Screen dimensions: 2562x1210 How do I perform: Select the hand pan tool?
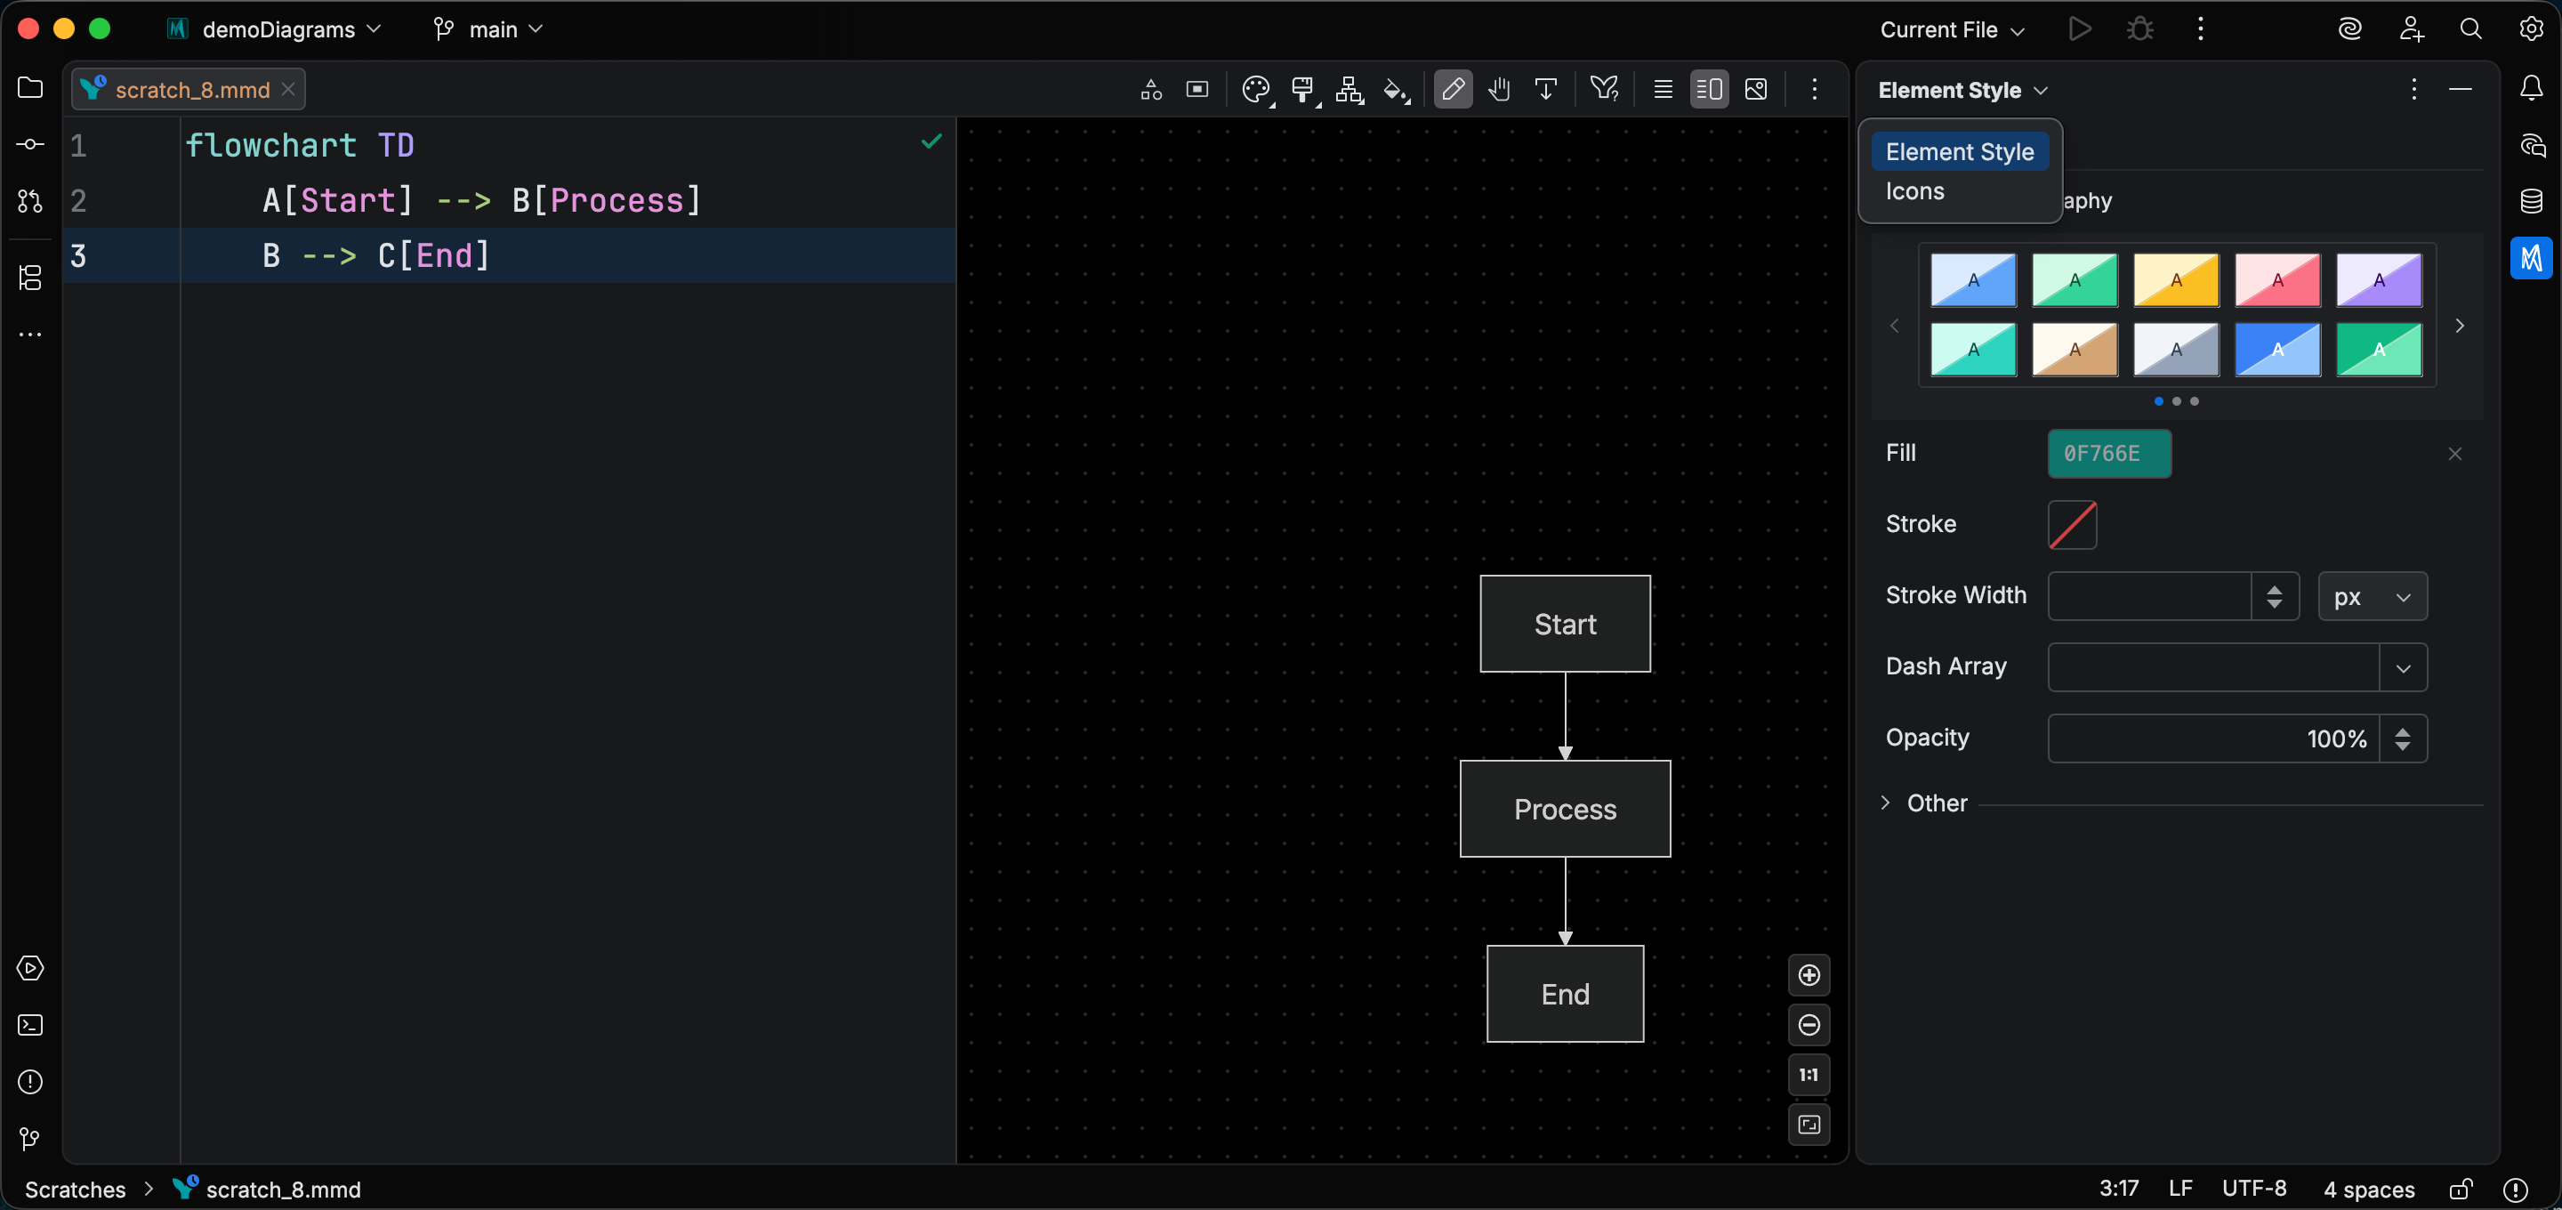pyautogui.click(x=1500, y=90)
